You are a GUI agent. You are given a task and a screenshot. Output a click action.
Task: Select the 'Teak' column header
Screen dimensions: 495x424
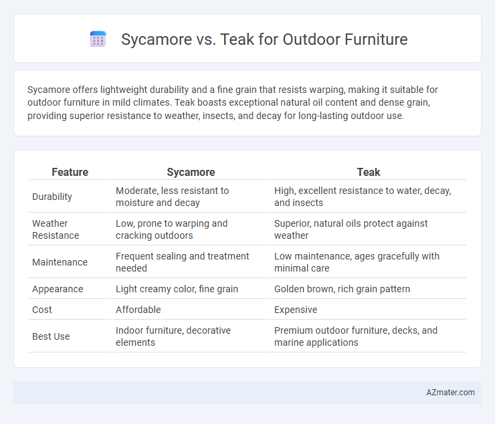point(369,172)
